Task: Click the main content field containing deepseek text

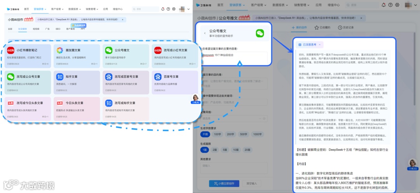Action: coord(234,58)
